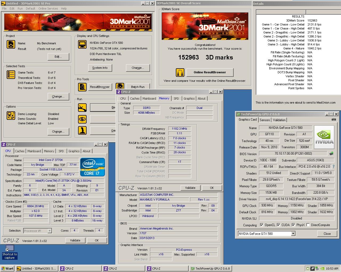Click the Close button in GPU-Z
341x272 pixels.
[x=327, y=234]
